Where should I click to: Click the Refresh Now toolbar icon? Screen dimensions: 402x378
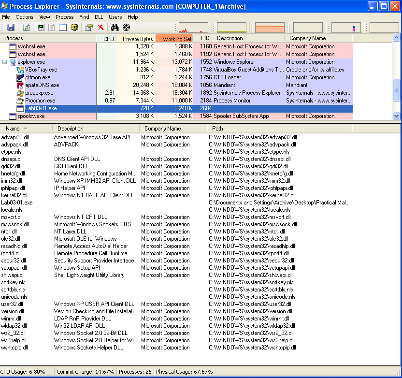26,28
